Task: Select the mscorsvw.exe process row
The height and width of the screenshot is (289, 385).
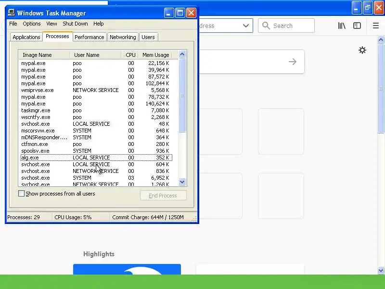Action: (x=97, y=131)
